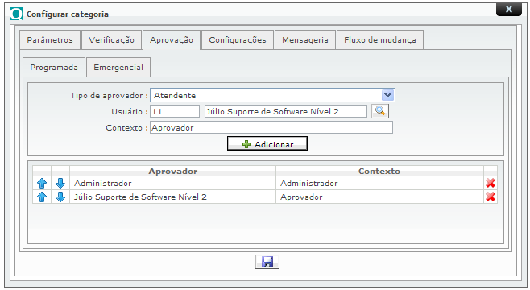Open the Mensageria tab
The image size is (530, 290).
click(x=305, y=40)
